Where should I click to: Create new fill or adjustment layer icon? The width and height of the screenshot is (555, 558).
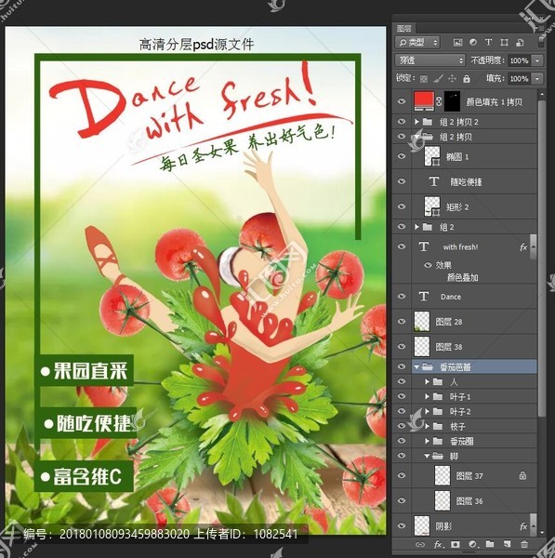[472, 544]
